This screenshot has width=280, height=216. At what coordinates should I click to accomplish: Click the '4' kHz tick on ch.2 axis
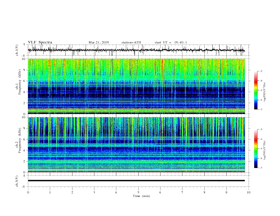coord(25,150)
